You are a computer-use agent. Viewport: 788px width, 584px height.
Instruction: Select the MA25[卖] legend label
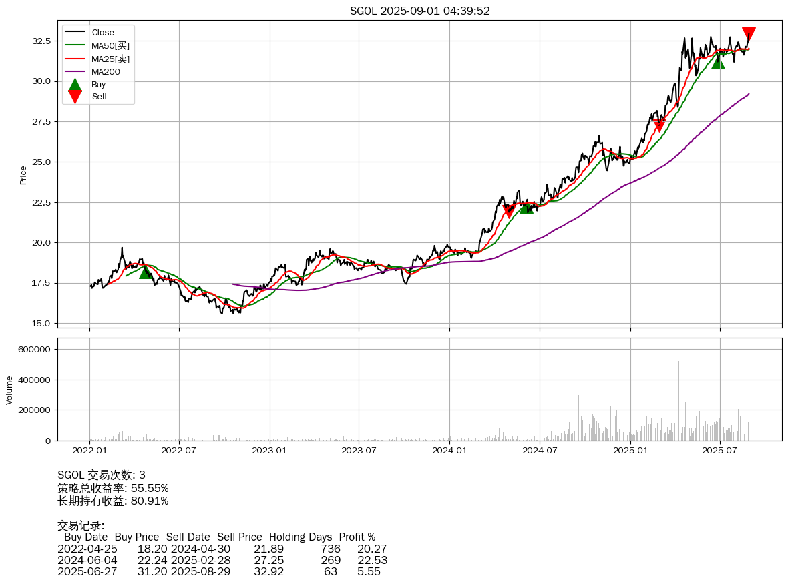(x=110, y=59)
